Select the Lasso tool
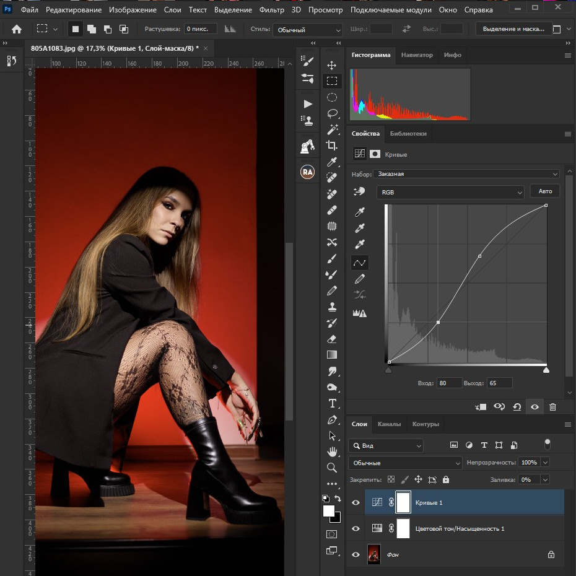Screen dimensions: 576x576 point(332,113)
